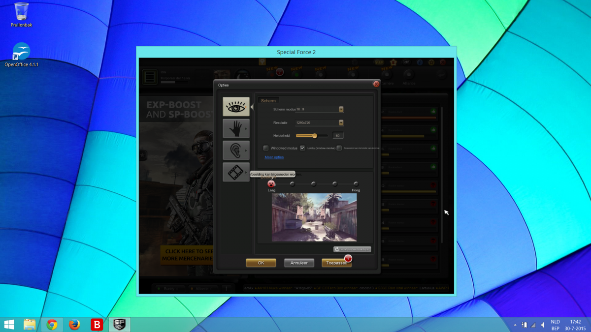
Task: Launch Firefox from the taskbar
Action: [x=74, y=324]
